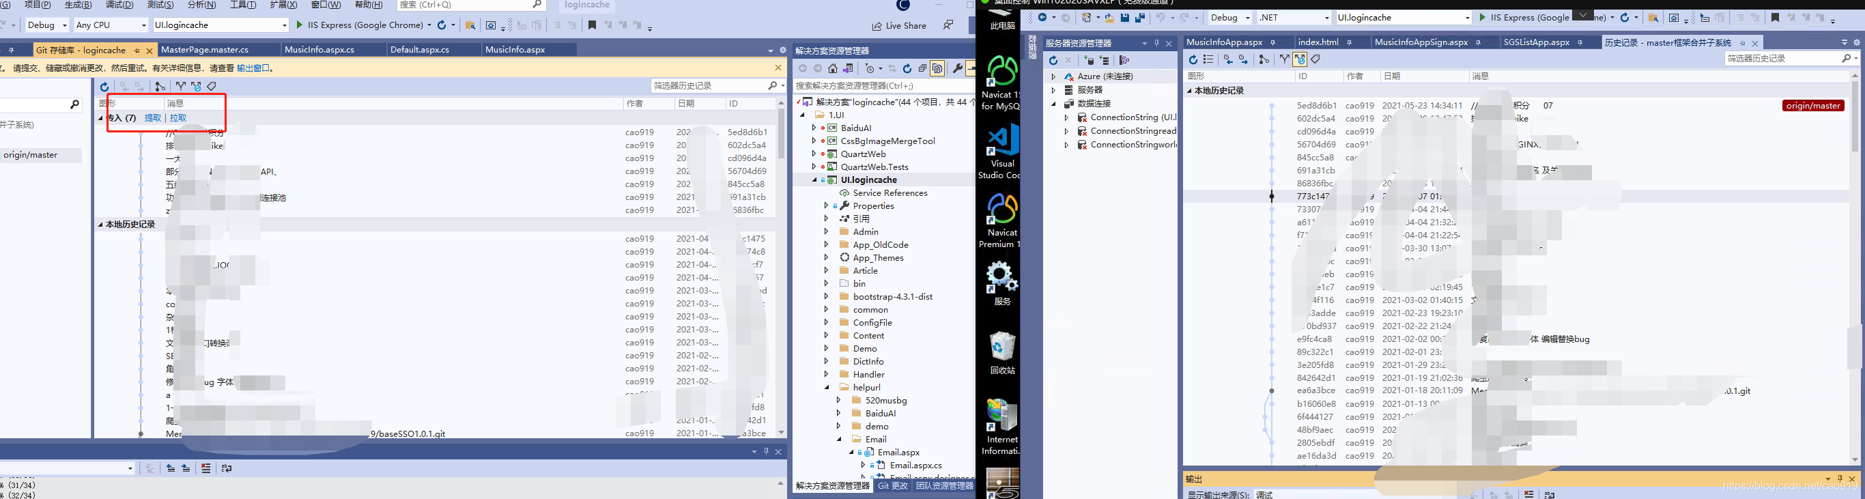Open Navicat Premium desktop icon
Viewport: 1865px width, 499px height.
(x=1001, y=220)
